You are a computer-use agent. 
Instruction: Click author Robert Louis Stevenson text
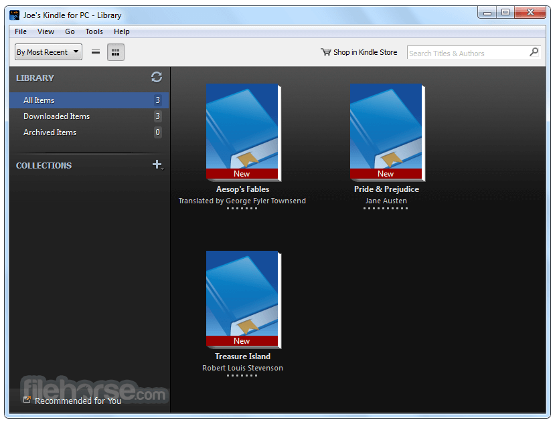point(242,368)
